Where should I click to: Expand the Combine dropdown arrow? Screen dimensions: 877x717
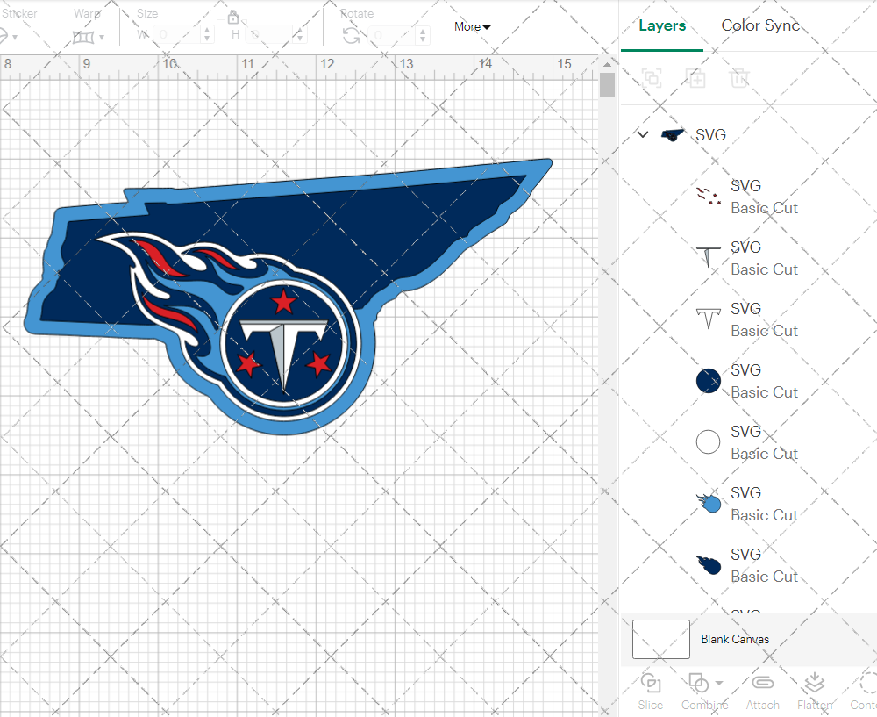pyautogui.click(x=719, y=683)
